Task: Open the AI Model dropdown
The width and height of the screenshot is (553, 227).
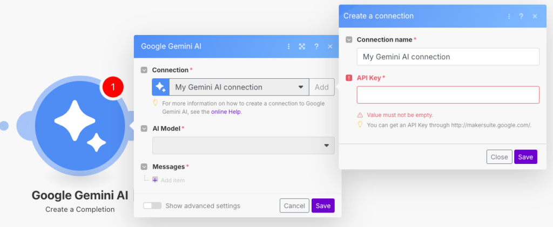Action: pos(244,146)
